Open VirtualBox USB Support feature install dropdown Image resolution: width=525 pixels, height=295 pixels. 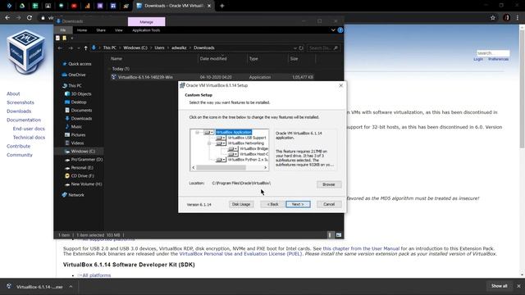click(221, 138)
